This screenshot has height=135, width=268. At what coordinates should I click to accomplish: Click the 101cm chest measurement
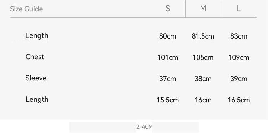(x=168, y=57)
